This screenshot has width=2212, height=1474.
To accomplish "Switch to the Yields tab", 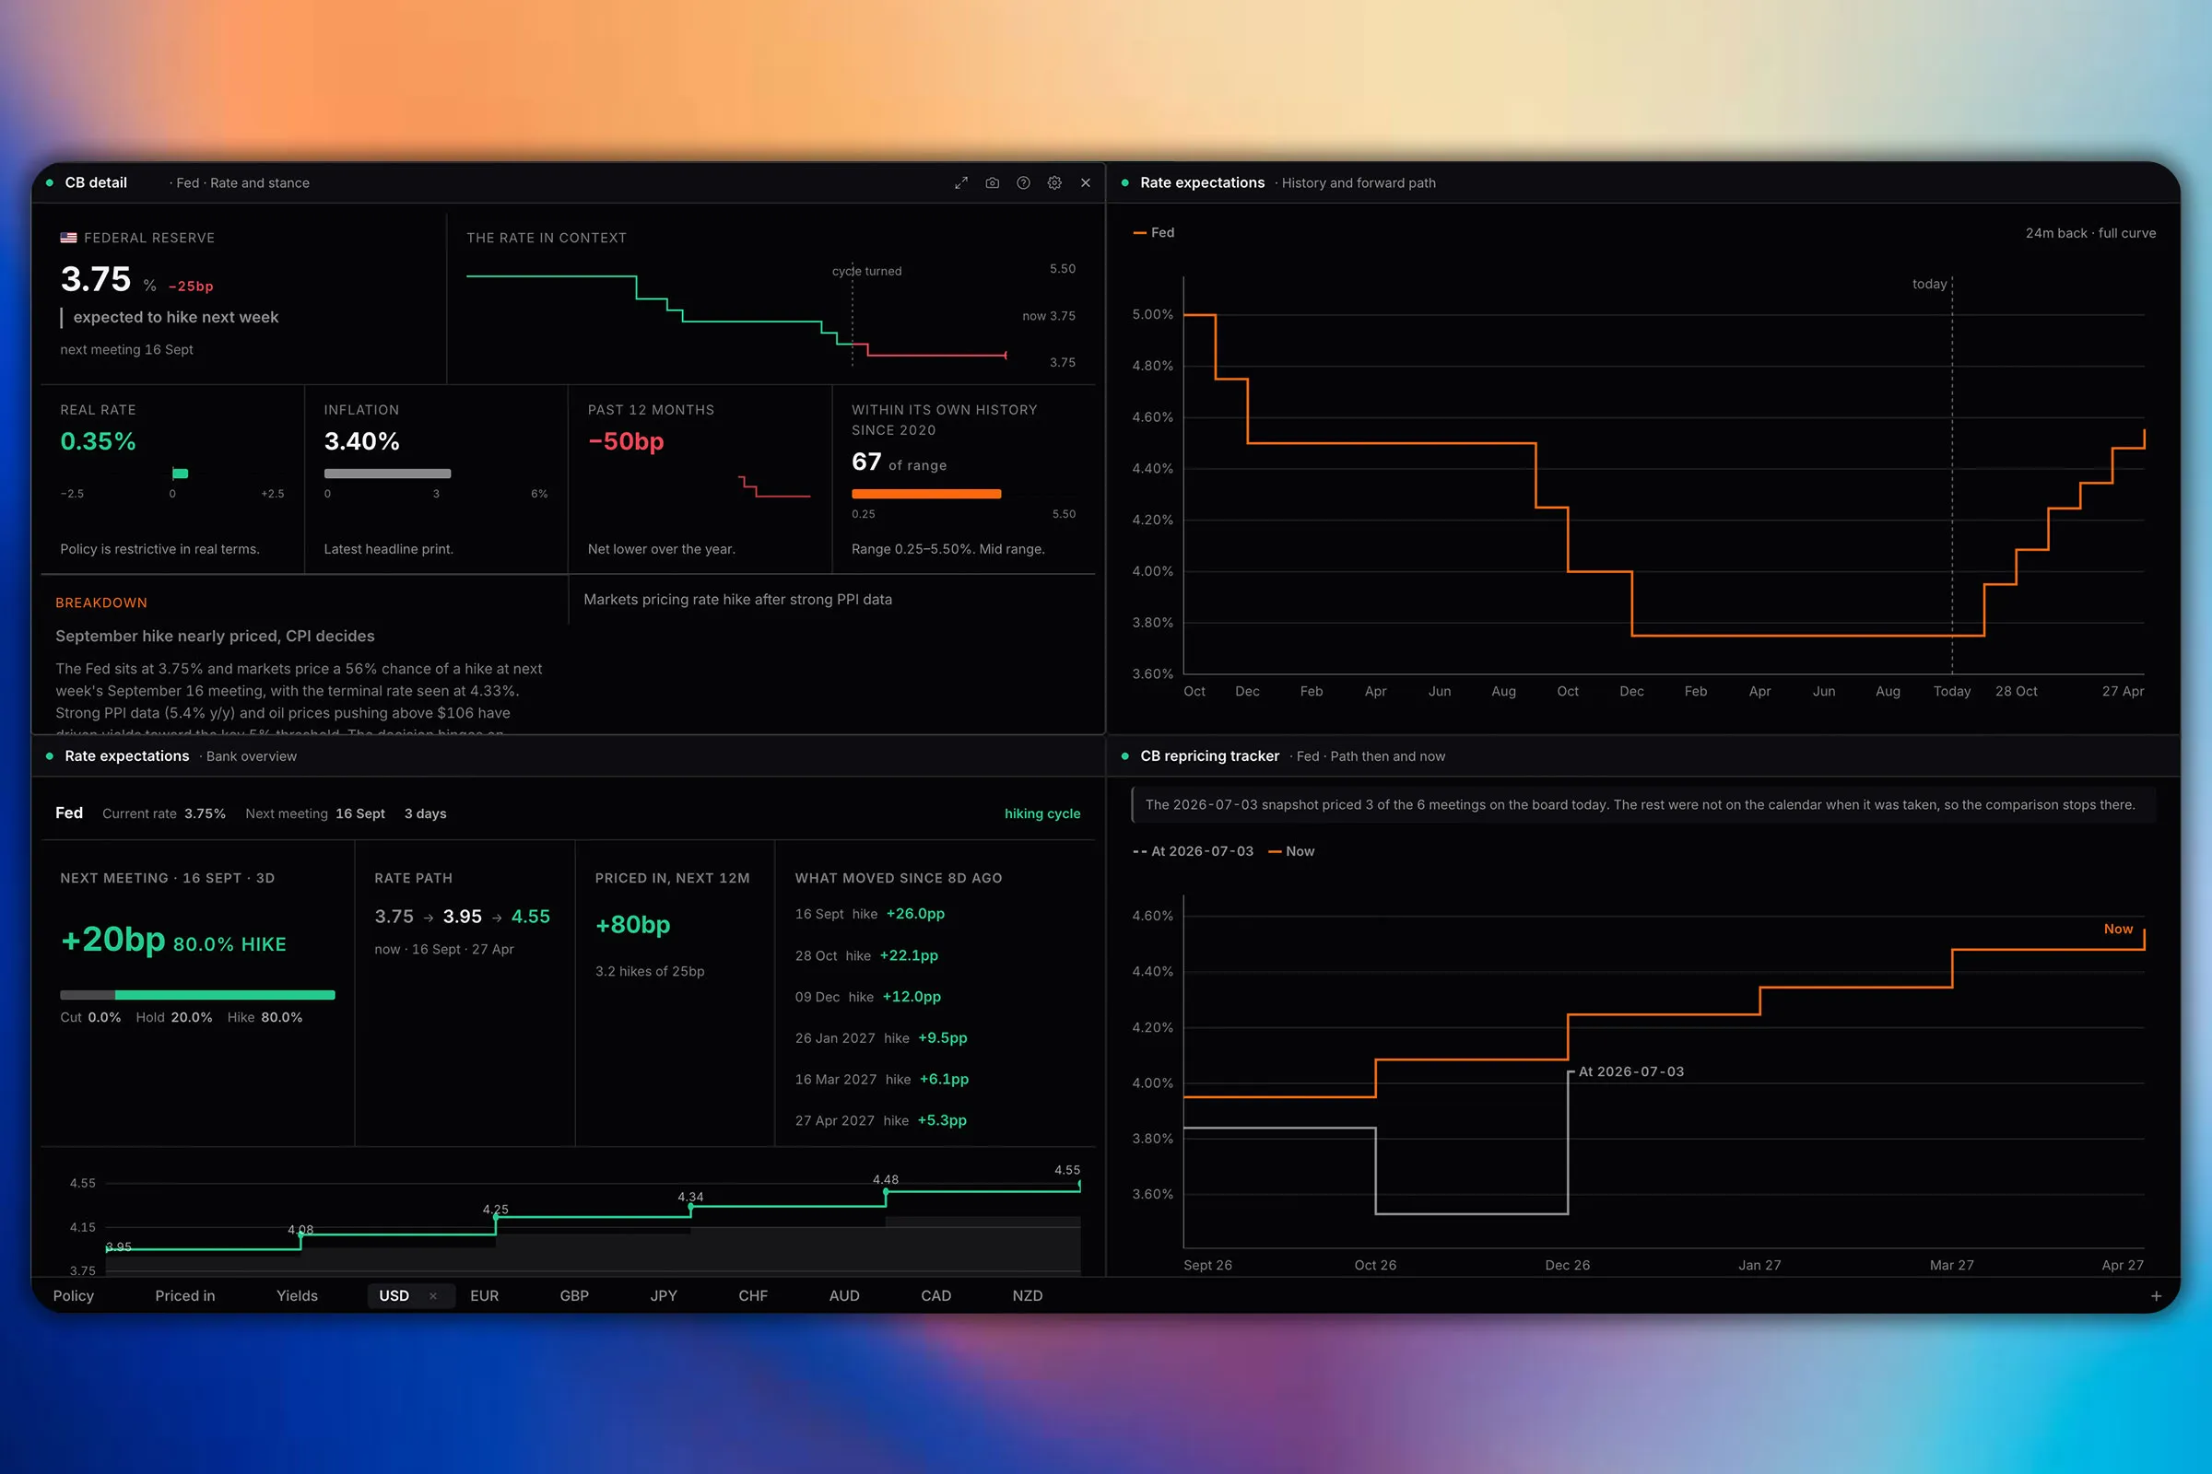I will pyautogui.click(x=297, y=1295).
